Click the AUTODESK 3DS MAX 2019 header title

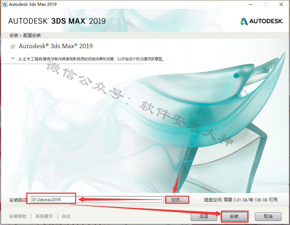tap(57, 21)
